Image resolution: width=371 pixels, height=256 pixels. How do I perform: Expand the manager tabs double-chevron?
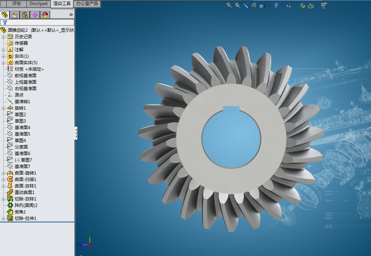[71, 15]
